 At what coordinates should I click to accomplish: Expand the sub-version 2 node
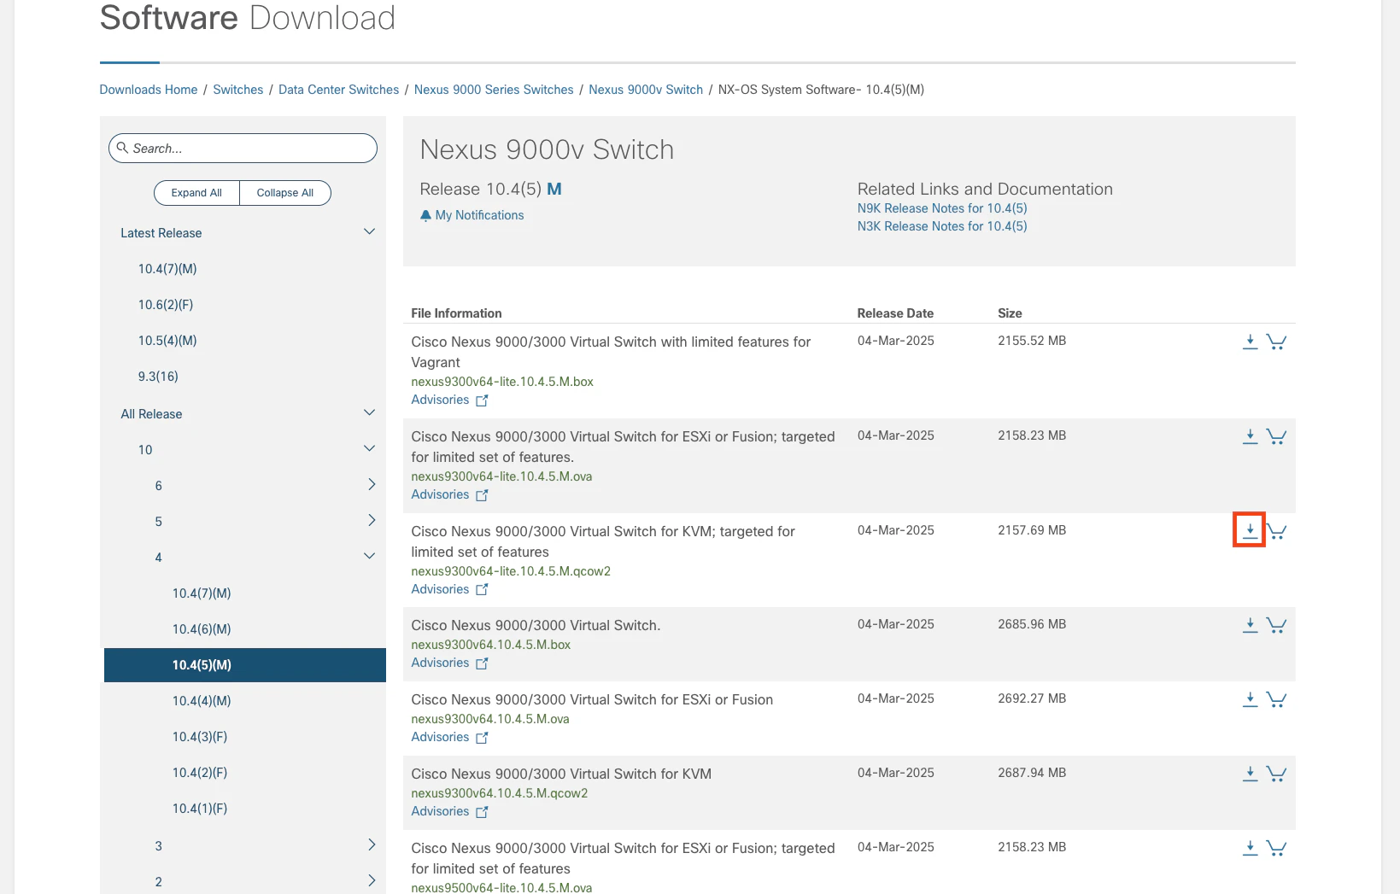(x=372, y=881)
